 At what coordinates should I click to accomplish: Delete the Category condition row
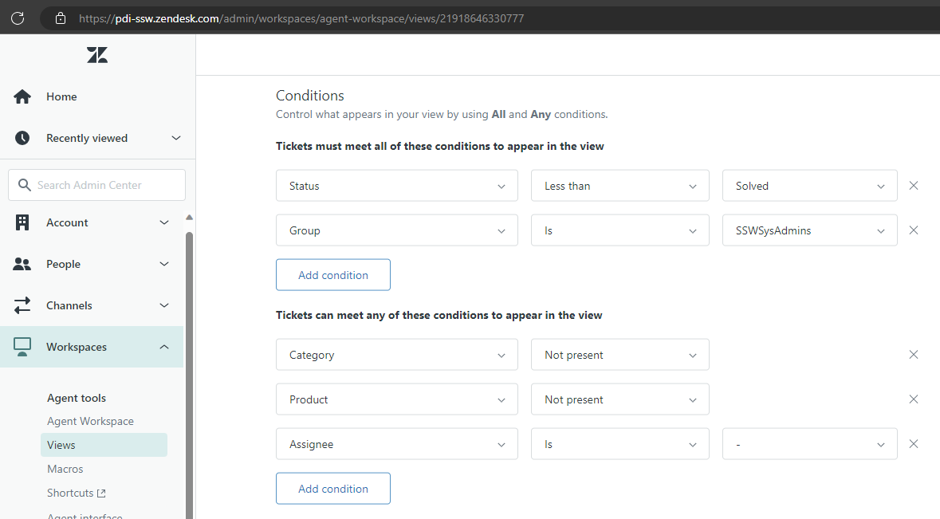(914, 355)
